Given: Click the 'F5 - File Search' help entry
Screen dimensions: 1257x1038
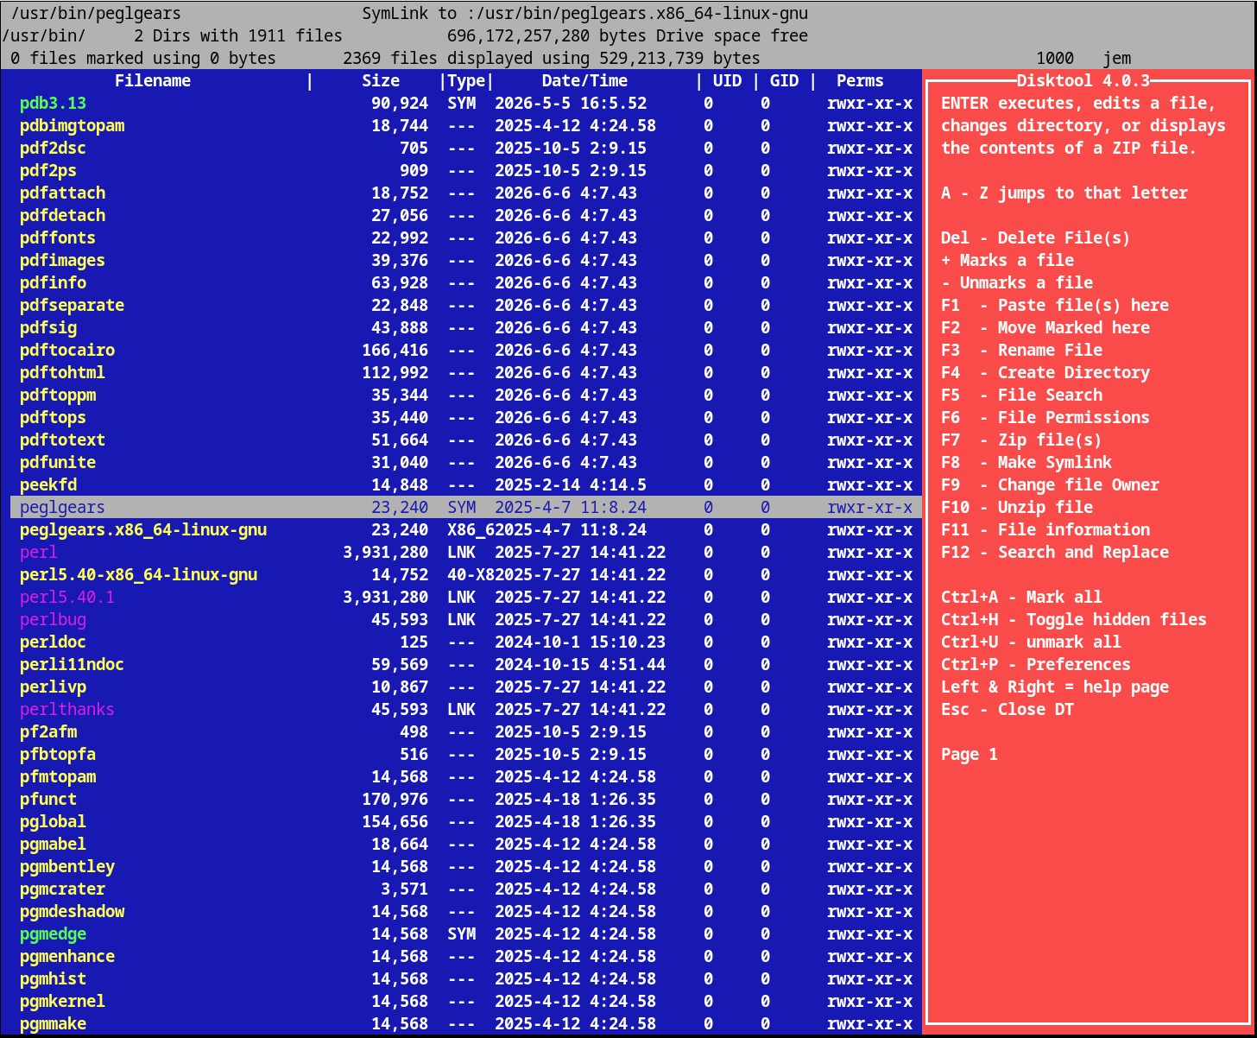Looking at the screenshot, I should (1022, 396).
